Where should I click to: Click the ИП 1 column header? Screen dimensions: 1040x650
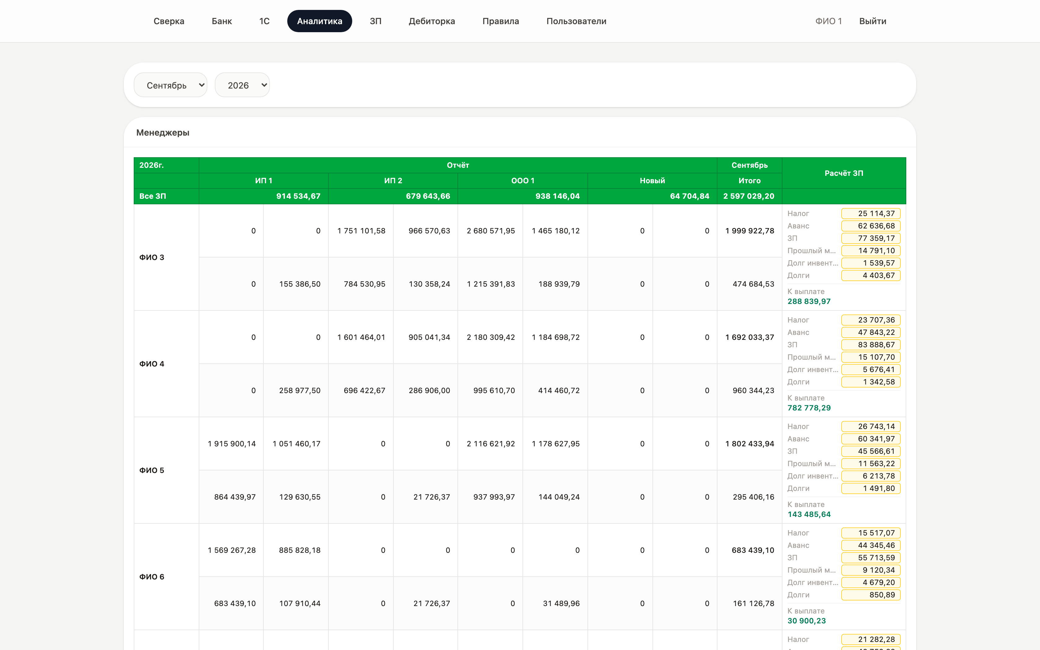click(263, 180)
